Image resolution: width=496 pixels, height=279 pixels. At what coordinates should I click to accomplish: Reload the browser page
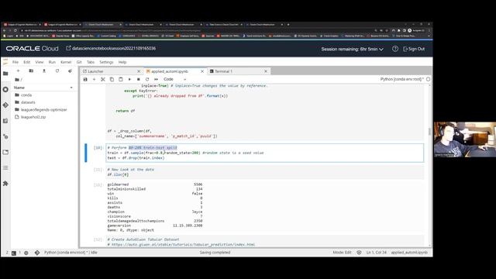(15, 30)
